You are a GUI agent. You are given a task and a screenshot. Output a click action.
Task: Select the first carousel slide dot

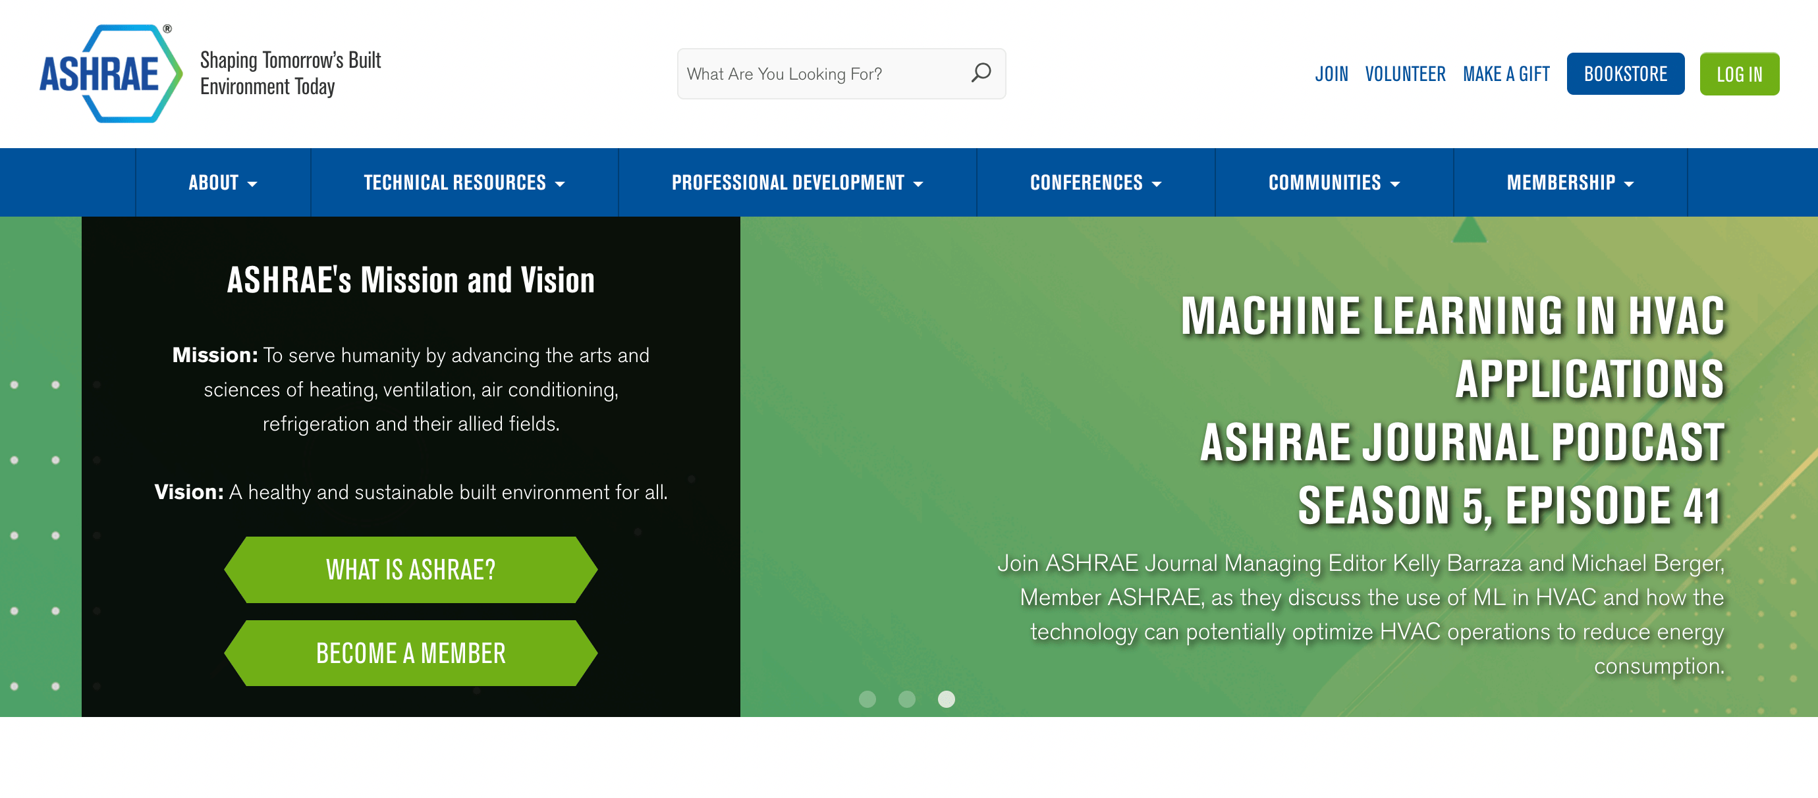(x=868, y=699)
